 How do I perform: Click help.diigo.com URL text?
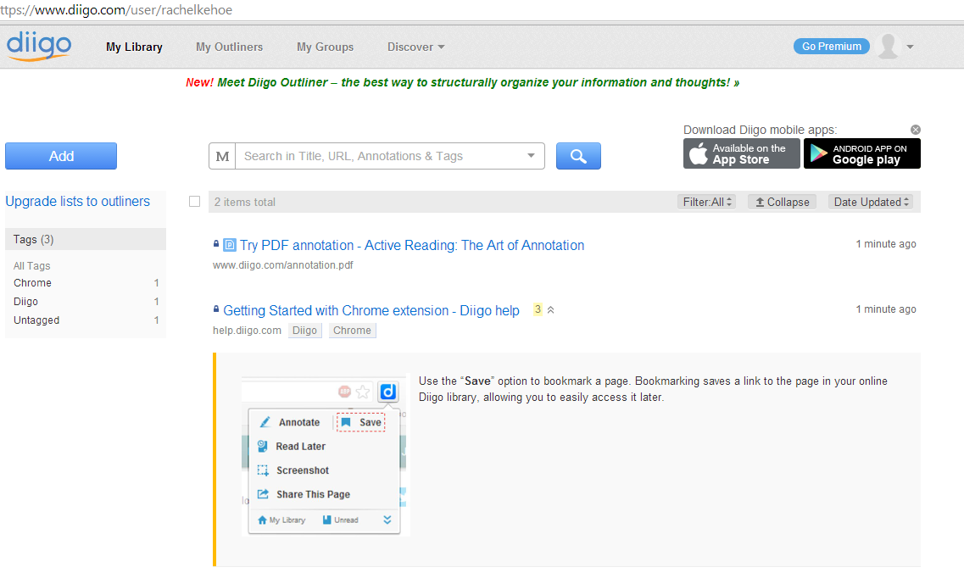point(248,330)
